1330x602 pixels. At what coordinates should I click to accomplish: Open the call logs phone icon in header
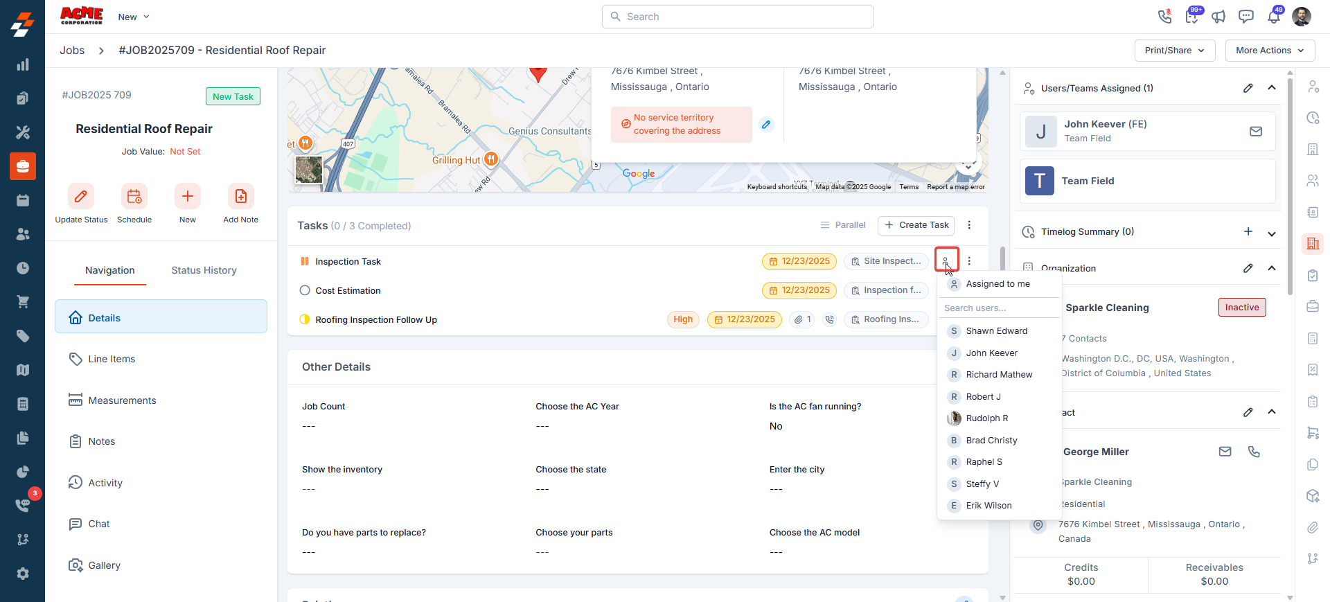click(1164, 16)
